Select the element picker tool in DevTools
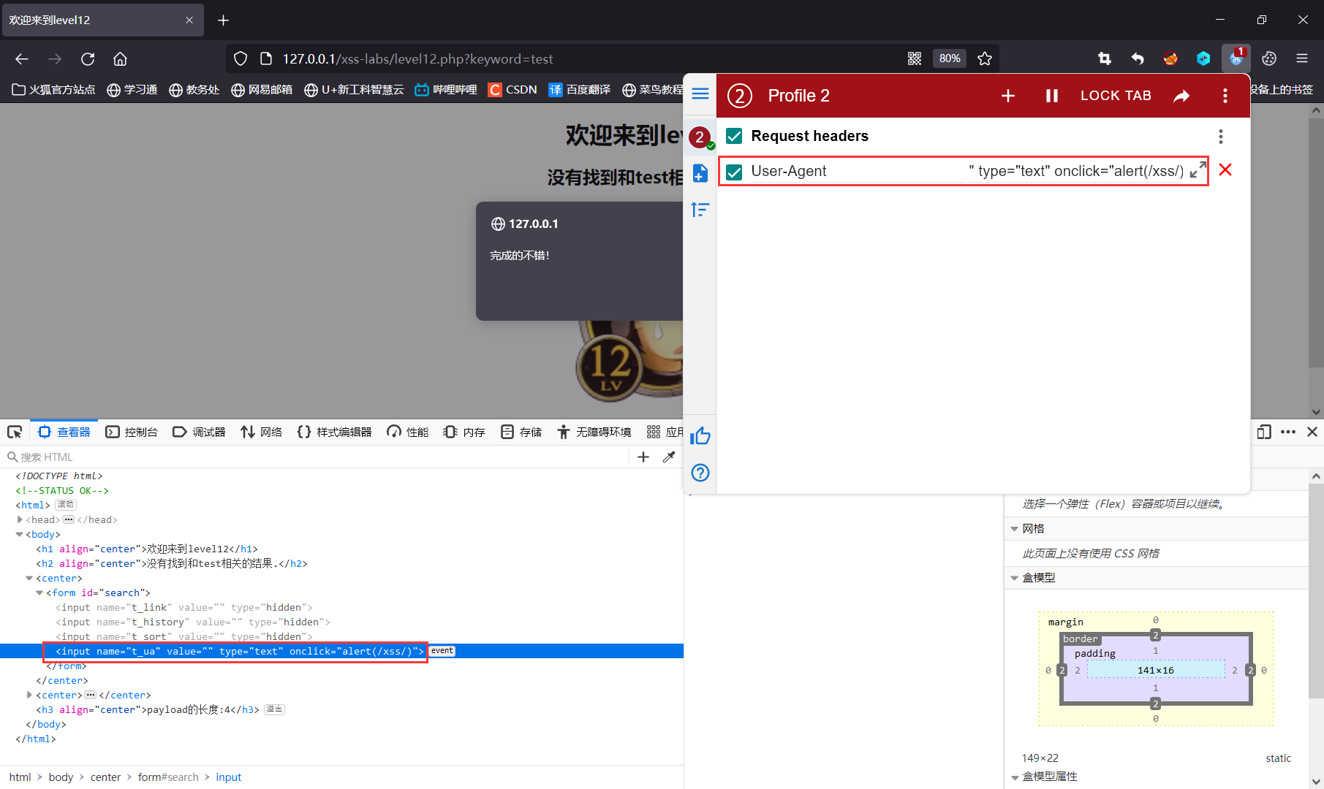 (x=15, y=431)
